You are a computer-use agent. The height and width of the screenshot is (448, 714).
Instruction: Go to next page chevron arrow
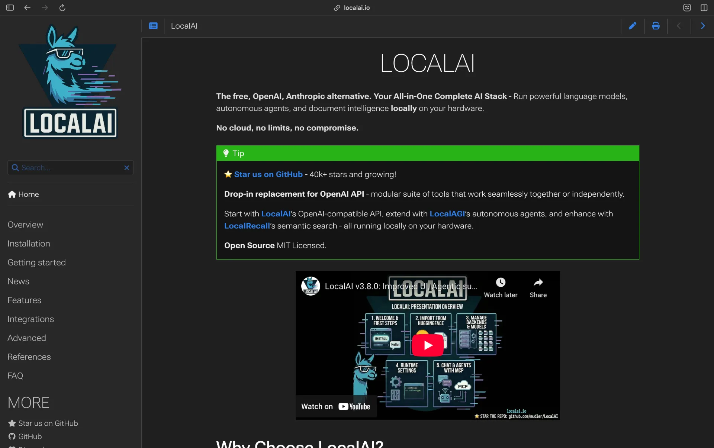pos(702,26)
